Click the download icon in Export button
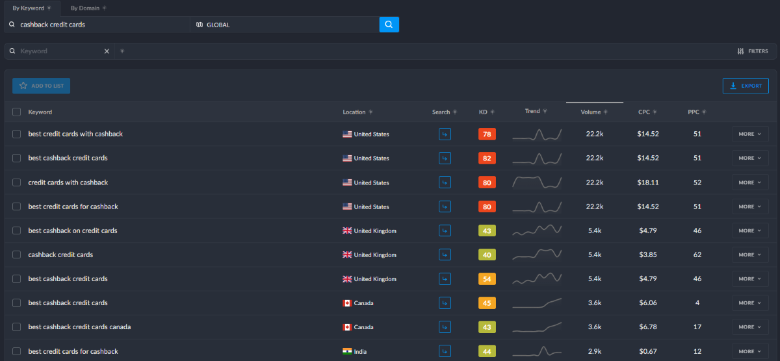The height and width of the screenshot is (361, 780). coord(733,86)
